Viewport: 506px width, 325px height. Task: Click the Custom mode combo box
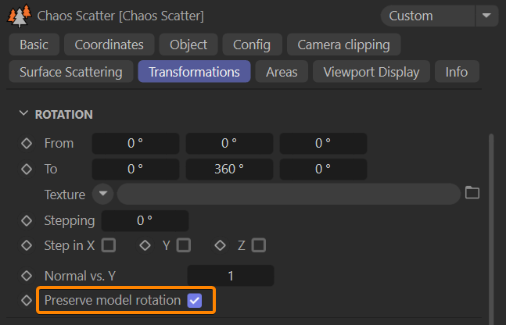(428, 16)
